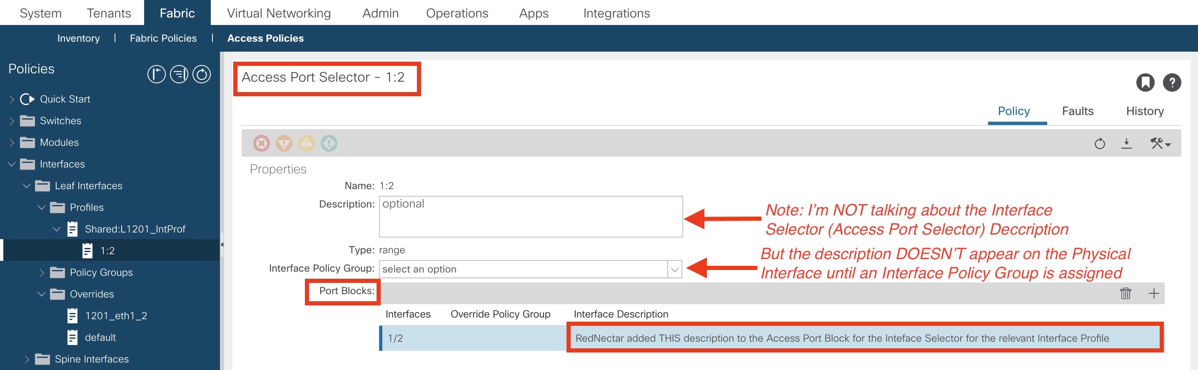Refresh the policy with the reload icon
Image resolution: width=1198 pixels, height=370 pixels.
1099,144
